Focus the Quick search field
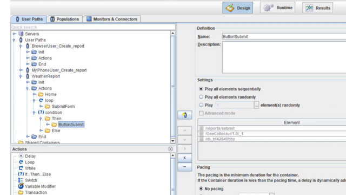Image resolution: width=346 pixels, height=195 pixels. click(x=93, y=27)
